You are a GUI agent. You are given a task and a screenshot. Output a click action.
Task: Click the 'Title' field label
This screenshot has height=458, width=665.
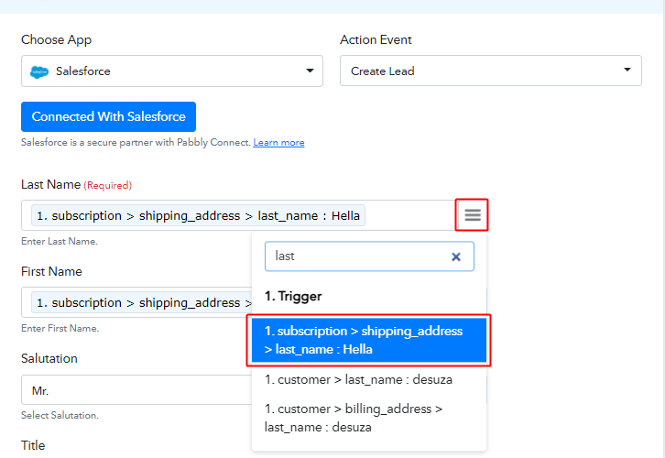click(33, 445)
